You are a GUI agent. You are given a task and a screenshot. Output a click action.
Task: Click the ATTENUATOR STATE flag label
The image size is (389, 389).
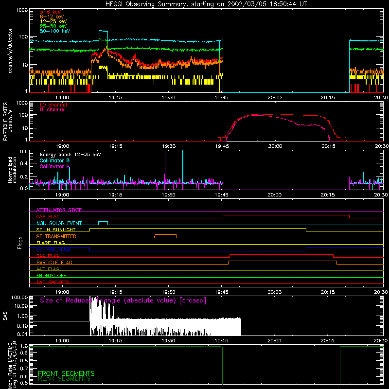click(x=59, y=210)
